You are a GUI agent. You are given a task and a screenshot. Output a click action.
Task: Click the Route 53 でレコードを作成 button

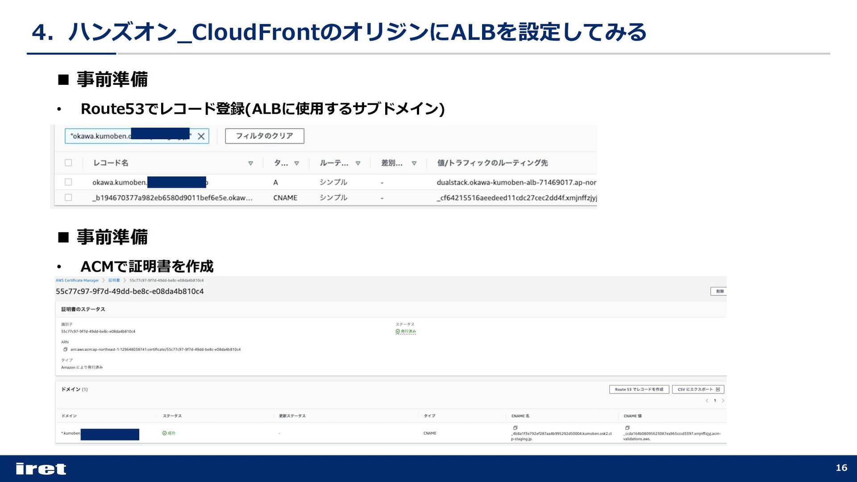tap(639, 389)
